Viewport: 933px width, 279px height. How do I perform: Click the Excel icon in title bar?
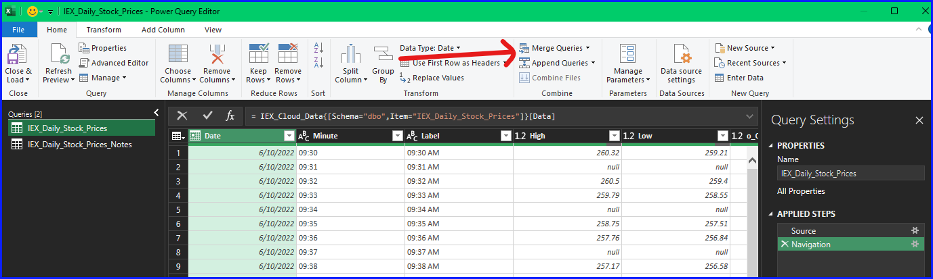coord(11,11)
